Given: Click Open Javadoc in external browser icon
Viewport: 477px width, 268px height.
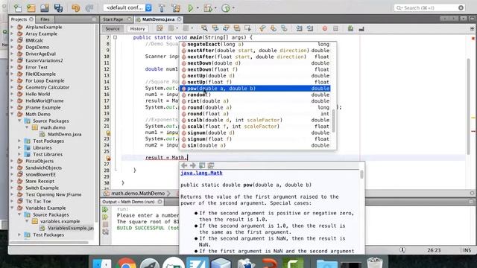Looking at the screenshot, I should [202, 165].
